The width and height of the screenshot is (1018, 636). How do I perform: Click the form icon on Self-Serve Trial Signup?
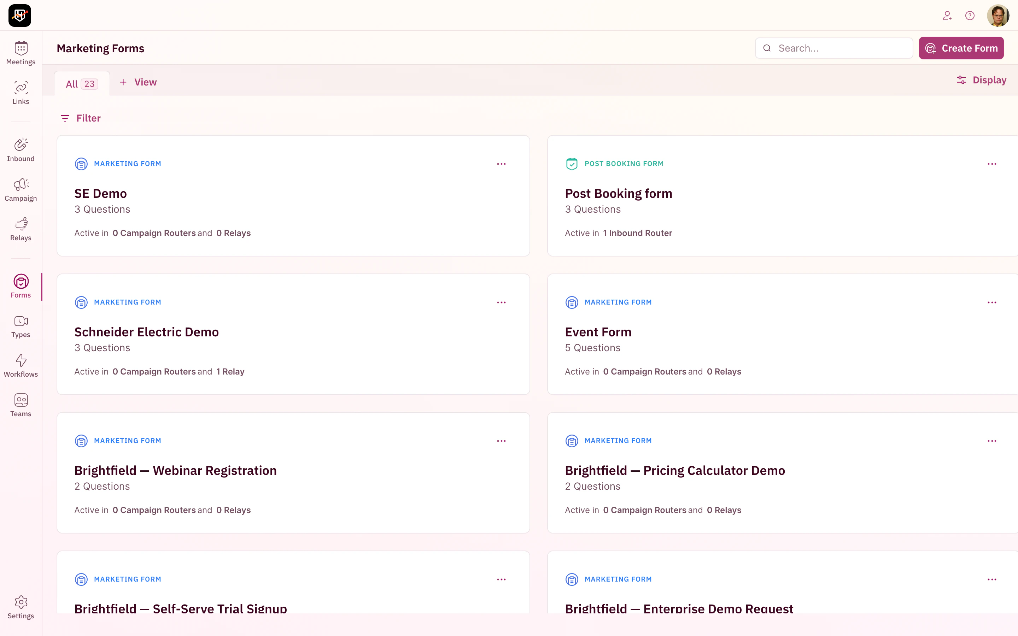pyautogui.click(x=81, y=579)
